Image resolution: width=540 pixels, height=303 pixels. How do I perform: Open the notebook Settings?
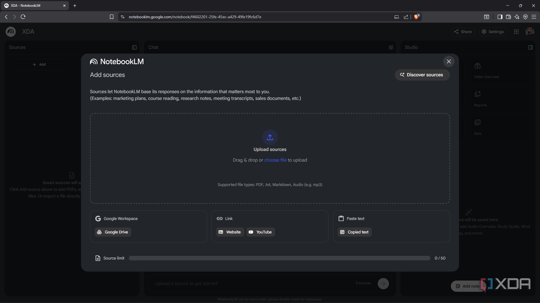(493, 32)
